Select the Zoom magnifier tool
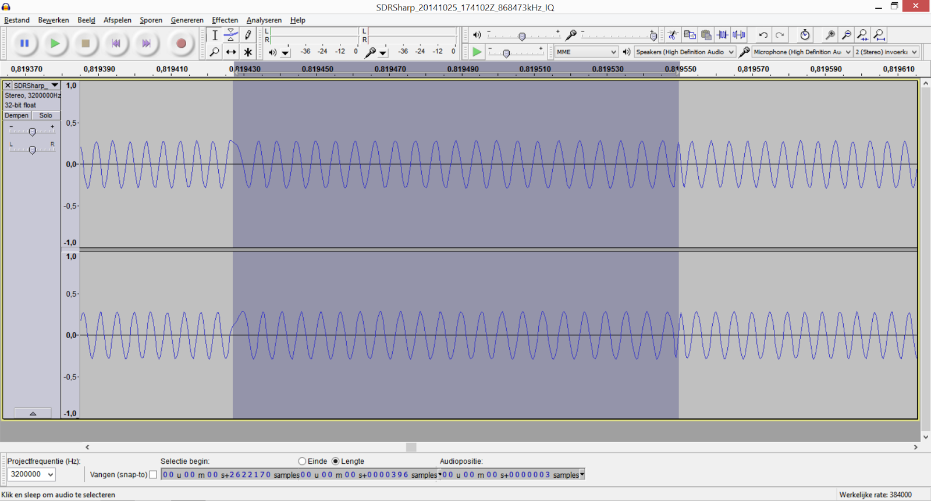The width and height of the screenshot is (931, 501). (x=215, y=52)
